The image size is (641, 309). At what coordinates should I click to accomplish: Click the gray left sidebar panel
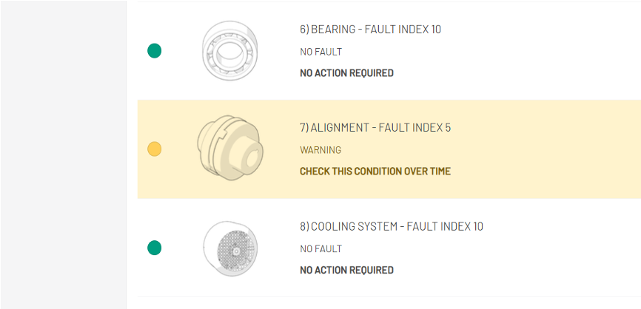tap(63, 154)
